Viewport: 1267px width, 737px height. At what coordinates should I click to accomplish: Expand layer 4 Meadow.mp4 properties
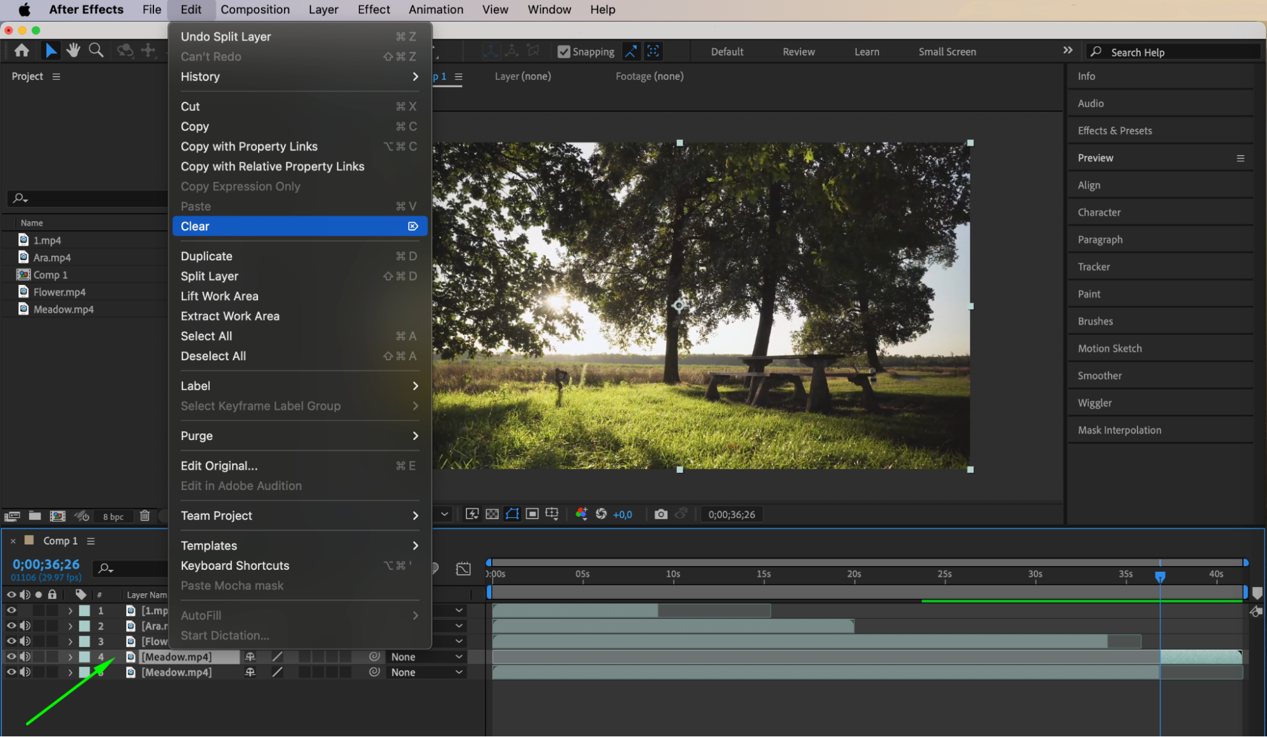click(x=70, y=657)
